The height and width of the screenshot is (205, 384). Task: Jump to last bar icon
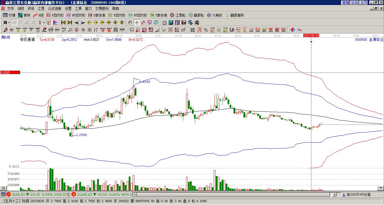point(70,23)
